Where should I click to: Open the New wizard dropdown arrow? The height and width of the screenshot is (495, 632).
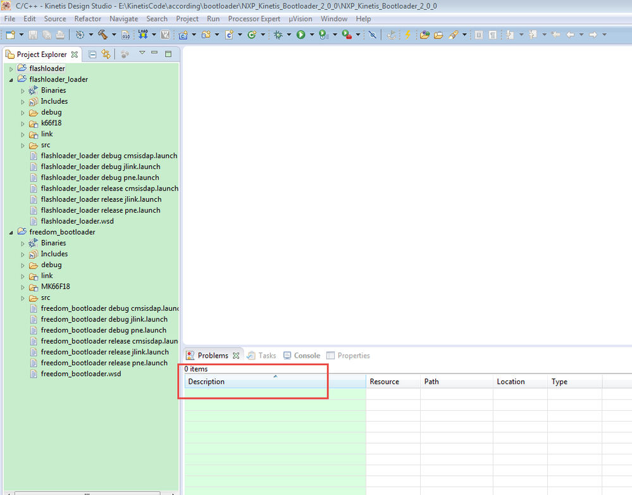[x=22, y=35]
